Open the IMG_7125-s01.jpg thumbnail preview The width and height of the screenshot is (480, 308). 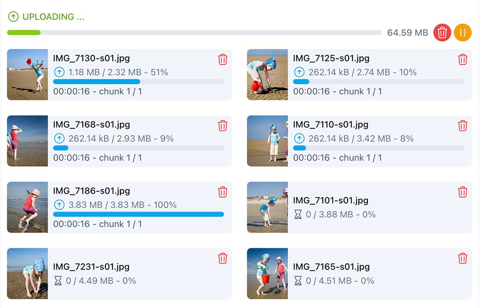pos(267,75)
